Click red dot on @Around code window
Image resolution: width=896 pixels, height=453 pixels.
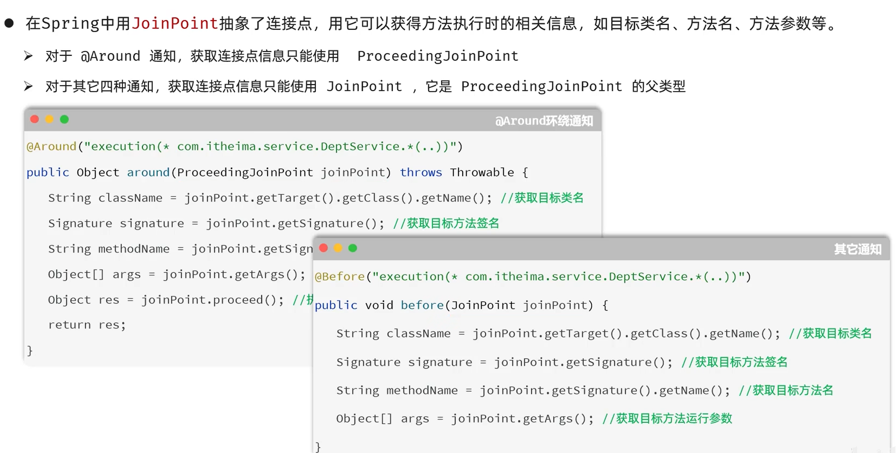click(35, 119)
